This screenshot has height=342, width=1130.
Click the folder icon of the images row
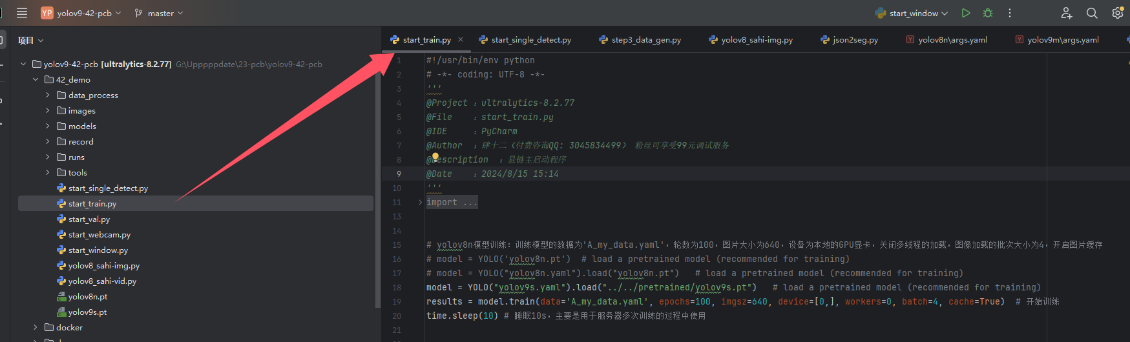pos(61,110)
